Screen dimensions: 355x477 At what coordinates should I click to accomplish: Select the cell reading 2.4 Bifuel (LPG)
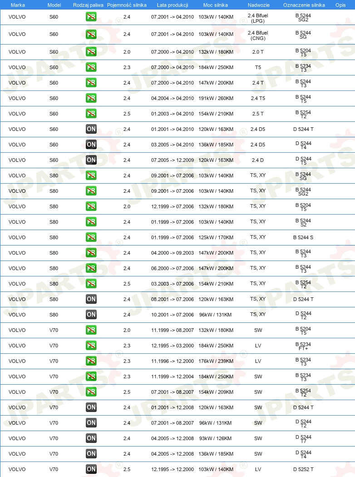click(258, 18)
